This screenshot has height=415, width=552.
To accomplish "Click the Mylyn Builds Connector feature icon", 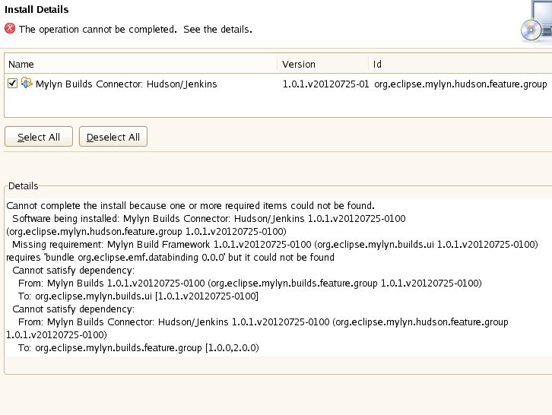I will click(x=27, y=83).
